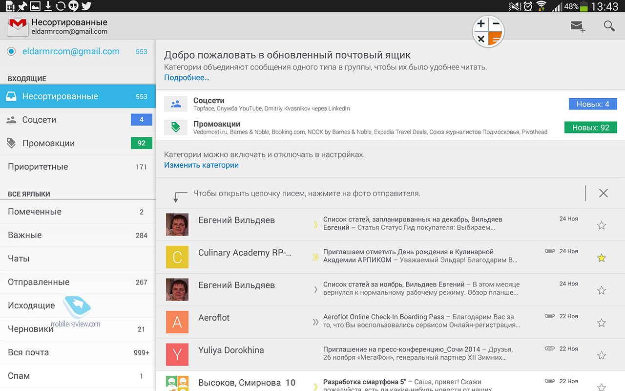Open the Спам label
625x391 pixels.
pyautogui.click(x=78, y=376)
